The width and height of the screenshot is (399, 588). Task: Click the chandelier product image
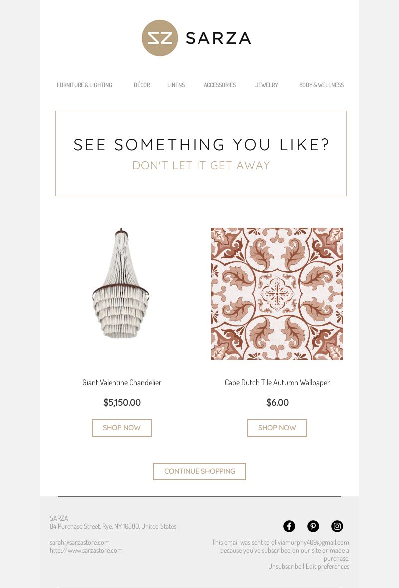121,284
